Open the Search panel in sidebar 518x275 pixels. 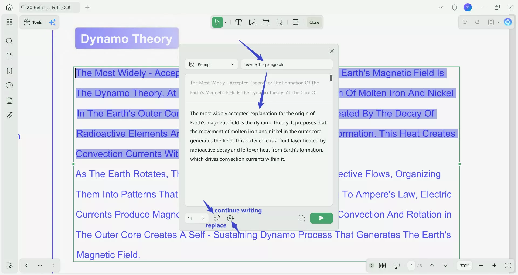(9, 41)
